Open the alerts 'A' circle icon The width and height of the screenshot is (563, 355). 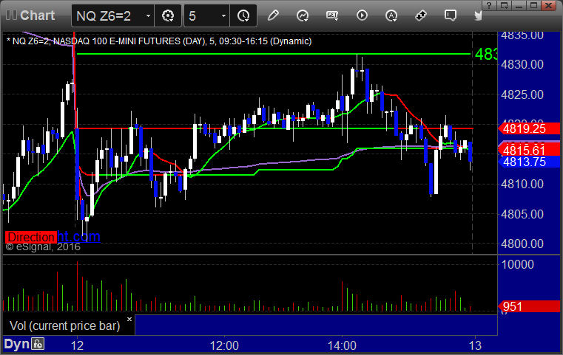click(391, 15)
